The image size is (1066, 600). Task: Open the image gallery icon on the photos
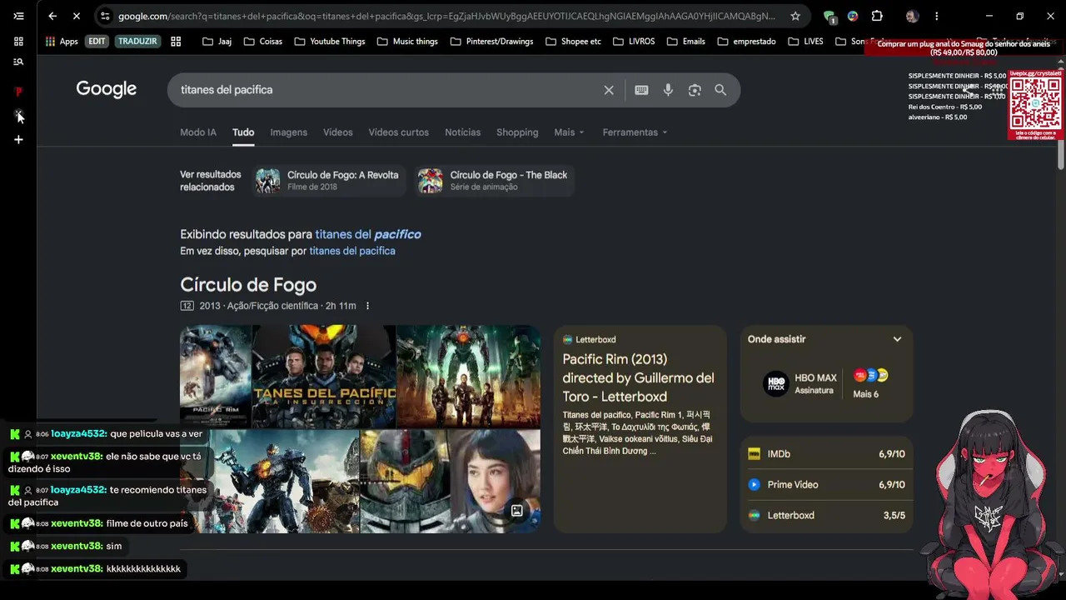pos(517,511)
